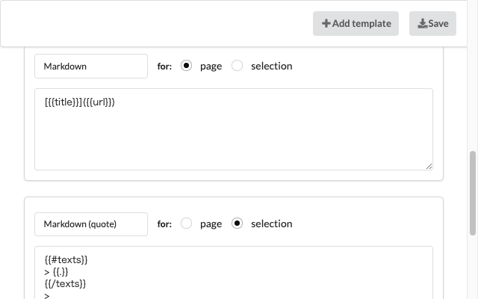Click the Save button label
The width and height of the screenshot is (478, 299).
[438, 23]
